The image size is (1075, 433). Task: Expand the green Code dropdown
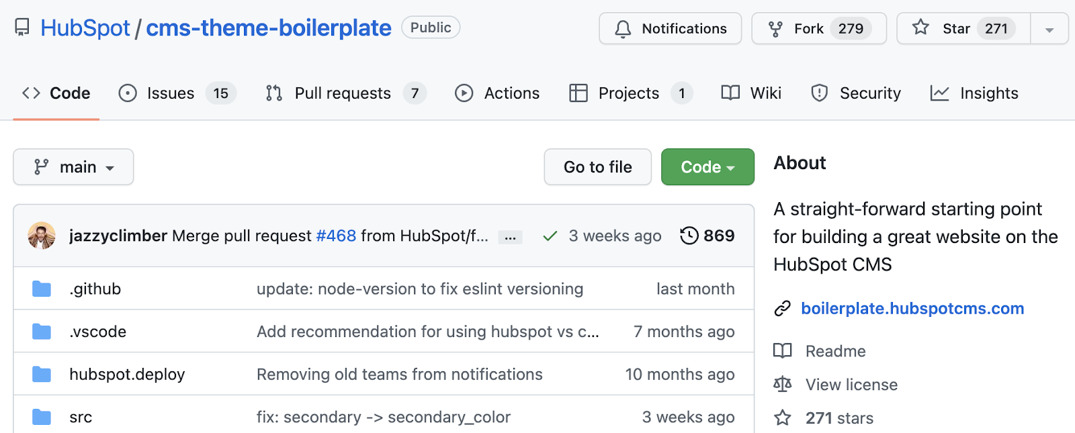707,167
